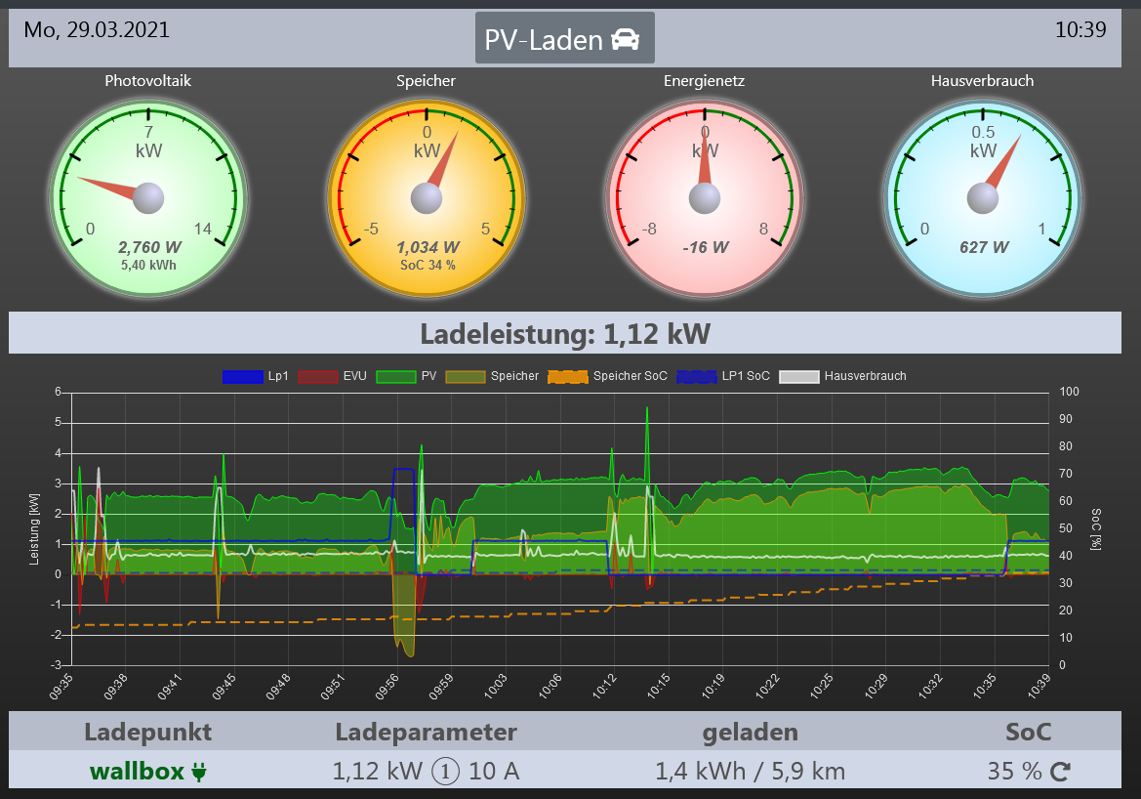Click the car icon in PV-Laden button
This screenshot has width=1141, height=799.
tap(625, 39)
